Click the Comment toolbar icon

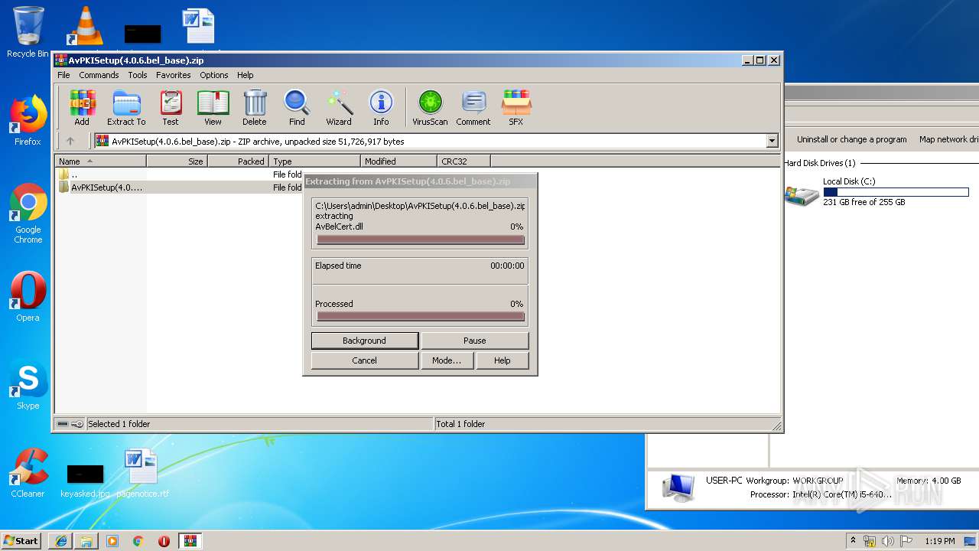click(473, 107)
